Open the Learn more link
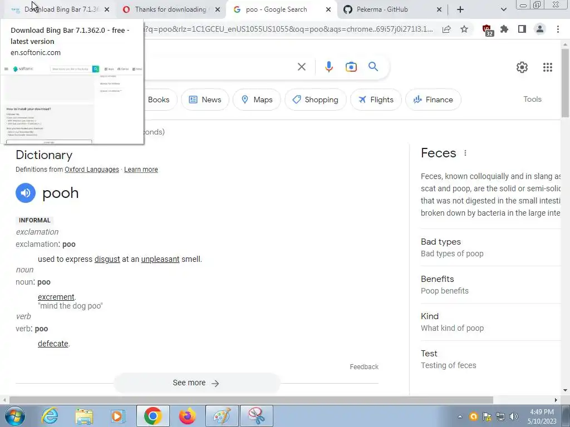This screenshot has height=427, width=570. click(x=141, y=170)
